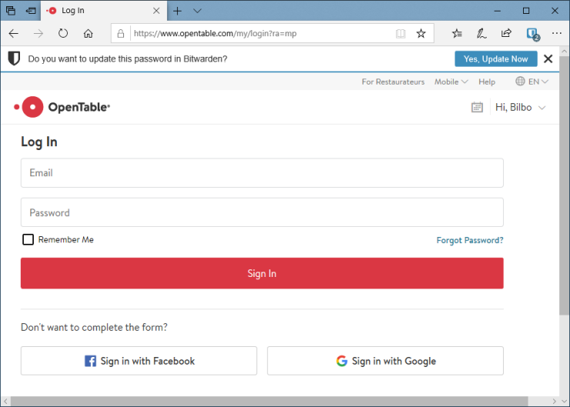570x407 pixels.
Task: Share this page icon
Action: coord(506,33)
